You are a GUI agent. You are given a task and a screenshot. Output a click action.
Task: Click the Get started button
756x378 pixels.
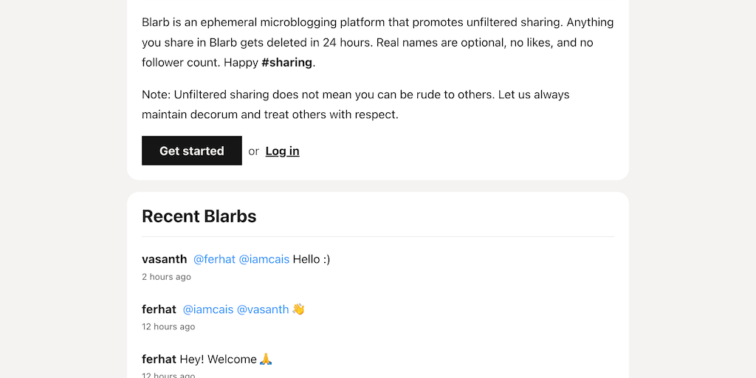192,151
